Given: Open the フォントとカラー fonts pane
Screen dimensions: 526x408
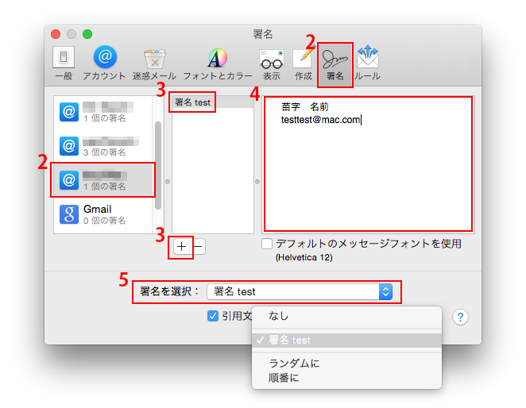Looking at the screenshot, I should 218,64.
